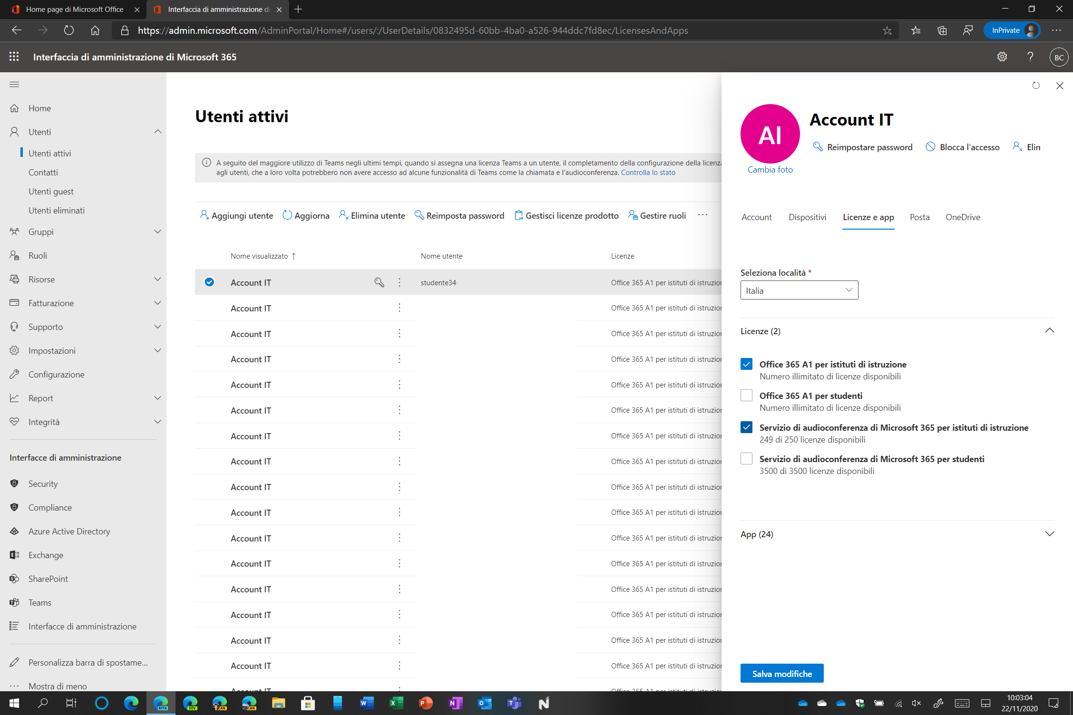The height and width of the screenshot is (715, 1073).
Task: Expand the Gruppi navigation group
Action: click(157, 232)
